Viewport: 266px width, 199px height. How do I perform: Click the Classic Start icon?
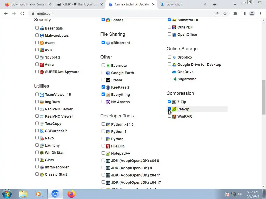[x=42, y=175]
